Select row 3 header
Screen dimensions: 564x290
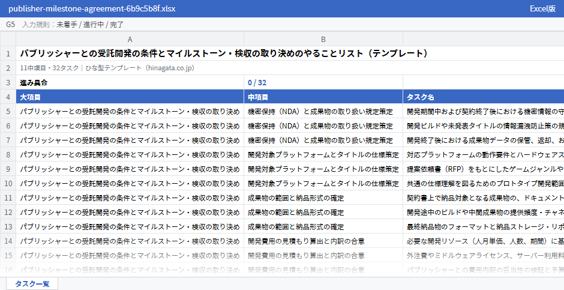(8, 82)
